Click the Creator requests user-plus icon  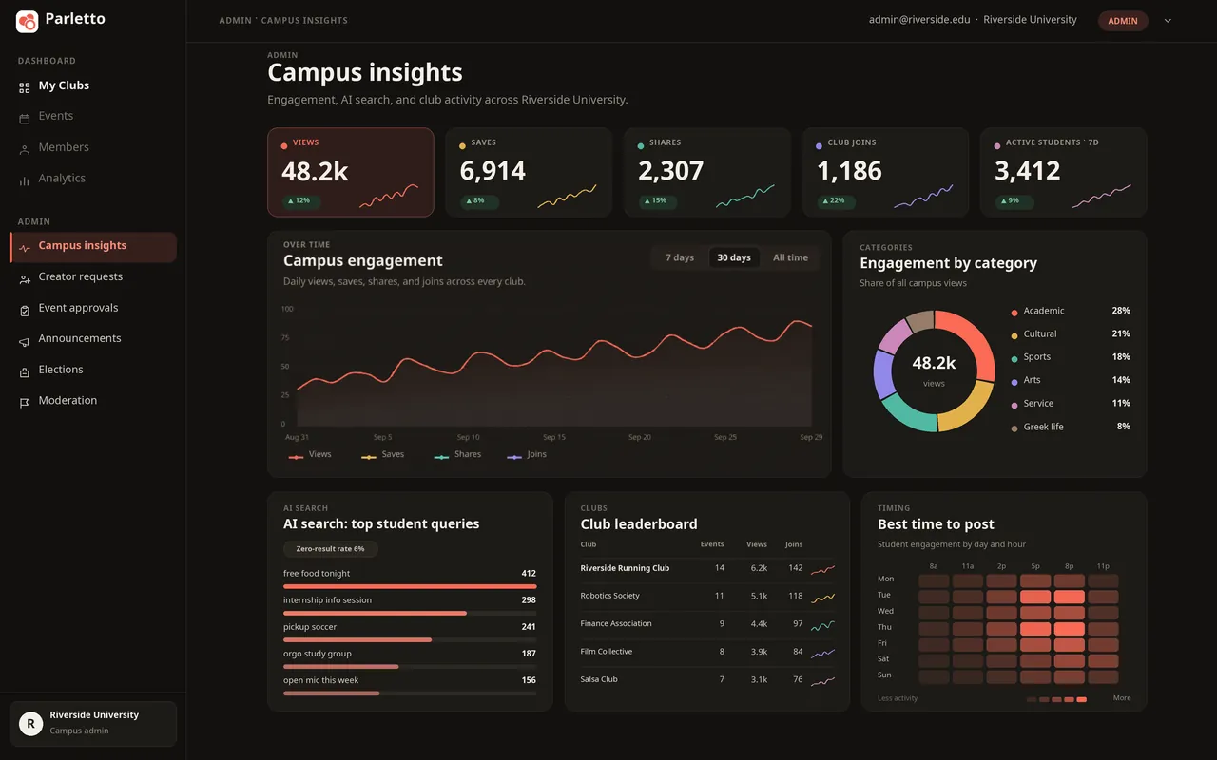point(25,278)
